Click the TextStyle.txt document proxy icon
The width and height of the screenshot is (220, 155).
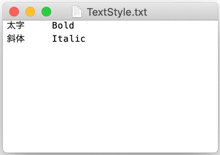pyautogui.click(x=77, y=12)
